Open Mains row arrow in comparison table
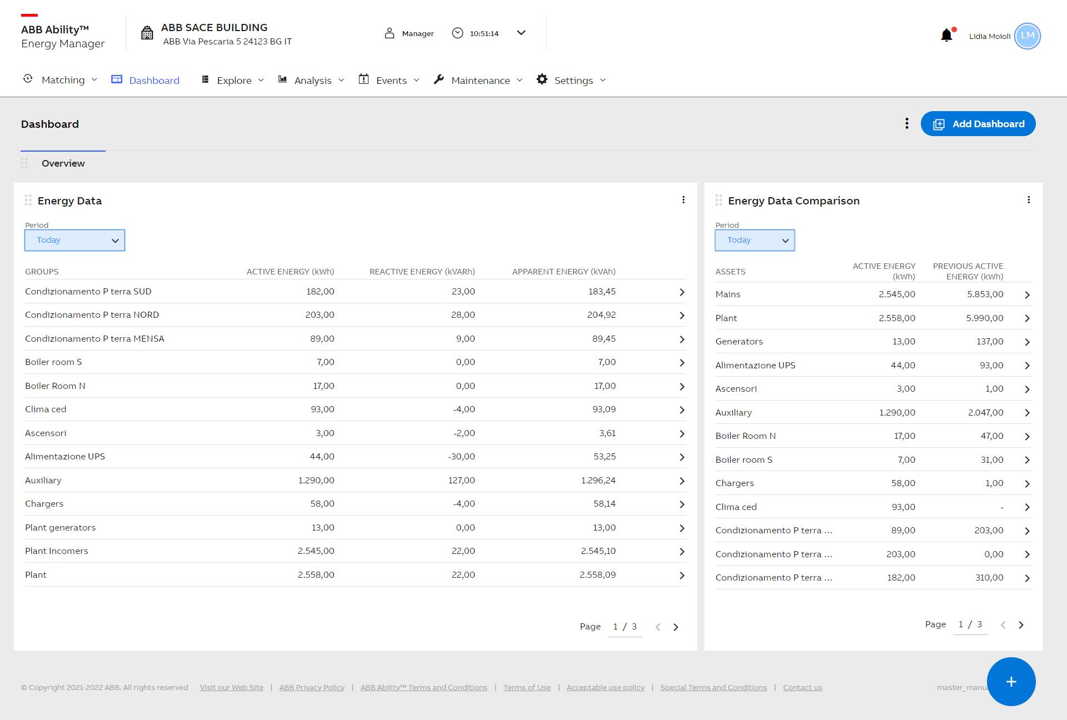 (1027, 295)
